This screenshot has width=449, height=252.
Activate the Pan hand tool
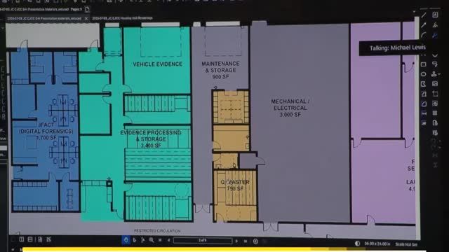pos(126,240)
